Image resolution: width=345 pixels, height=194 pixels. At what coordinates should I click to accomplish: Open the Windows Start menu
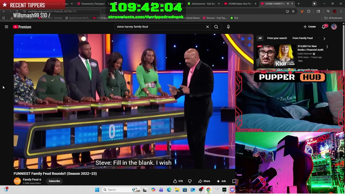(x=97, y=190)
